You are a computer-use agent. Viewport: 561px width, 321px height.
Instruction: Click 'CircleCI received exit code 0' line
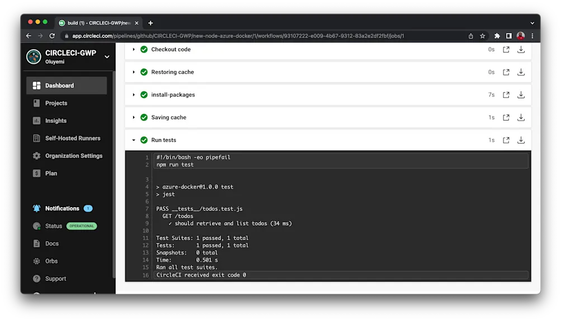click(x=201, y=275)
